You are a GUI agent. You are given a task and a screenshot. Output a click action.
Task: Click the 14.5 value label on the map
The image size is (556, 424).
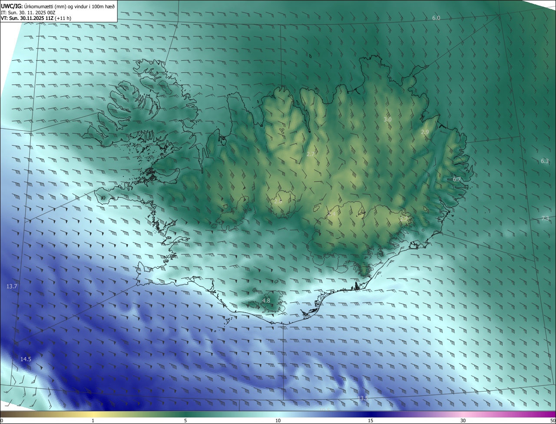coord(26,359)
